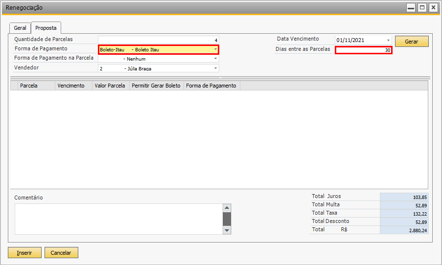Click the Dias entre as Parcelas label
Viewport: 442px width, 265px height.
coord(303,49)
